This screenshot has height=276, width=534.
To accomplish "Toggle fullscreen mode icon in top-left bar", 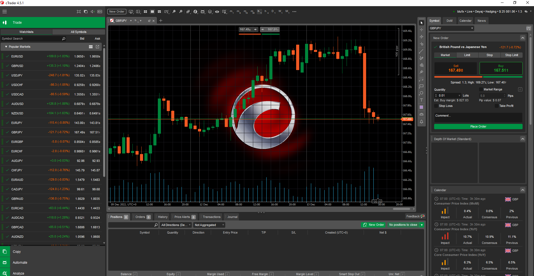I will [x=79, y=12].
